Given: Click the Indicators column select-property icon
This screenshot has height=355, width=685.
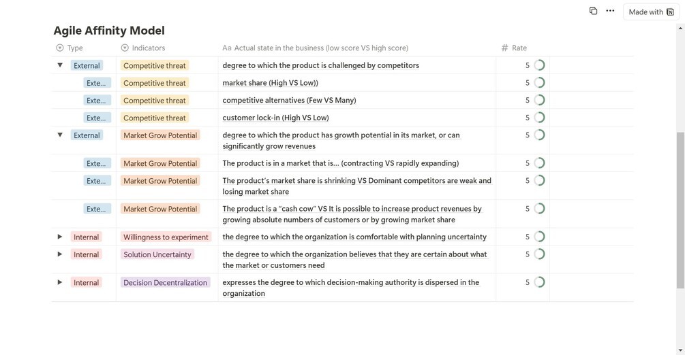Looking at the screenshot, I should pos(125,48).
